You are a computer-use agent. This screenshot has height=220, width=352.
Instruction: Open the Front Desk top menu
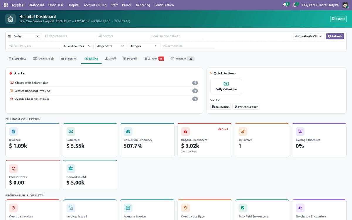point(56,5)
